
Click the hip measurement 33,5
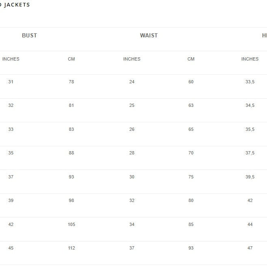point(250,82)
